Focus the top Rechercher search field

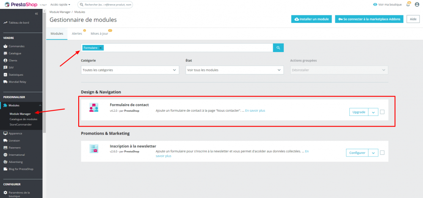tap(105, 5)
